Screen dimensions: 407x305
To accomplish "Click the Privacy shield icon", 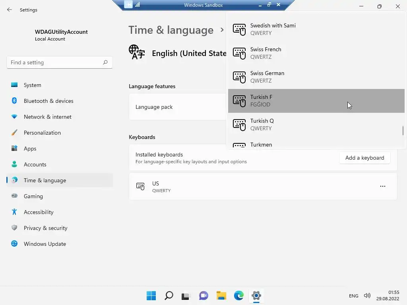I will [14, 228].
